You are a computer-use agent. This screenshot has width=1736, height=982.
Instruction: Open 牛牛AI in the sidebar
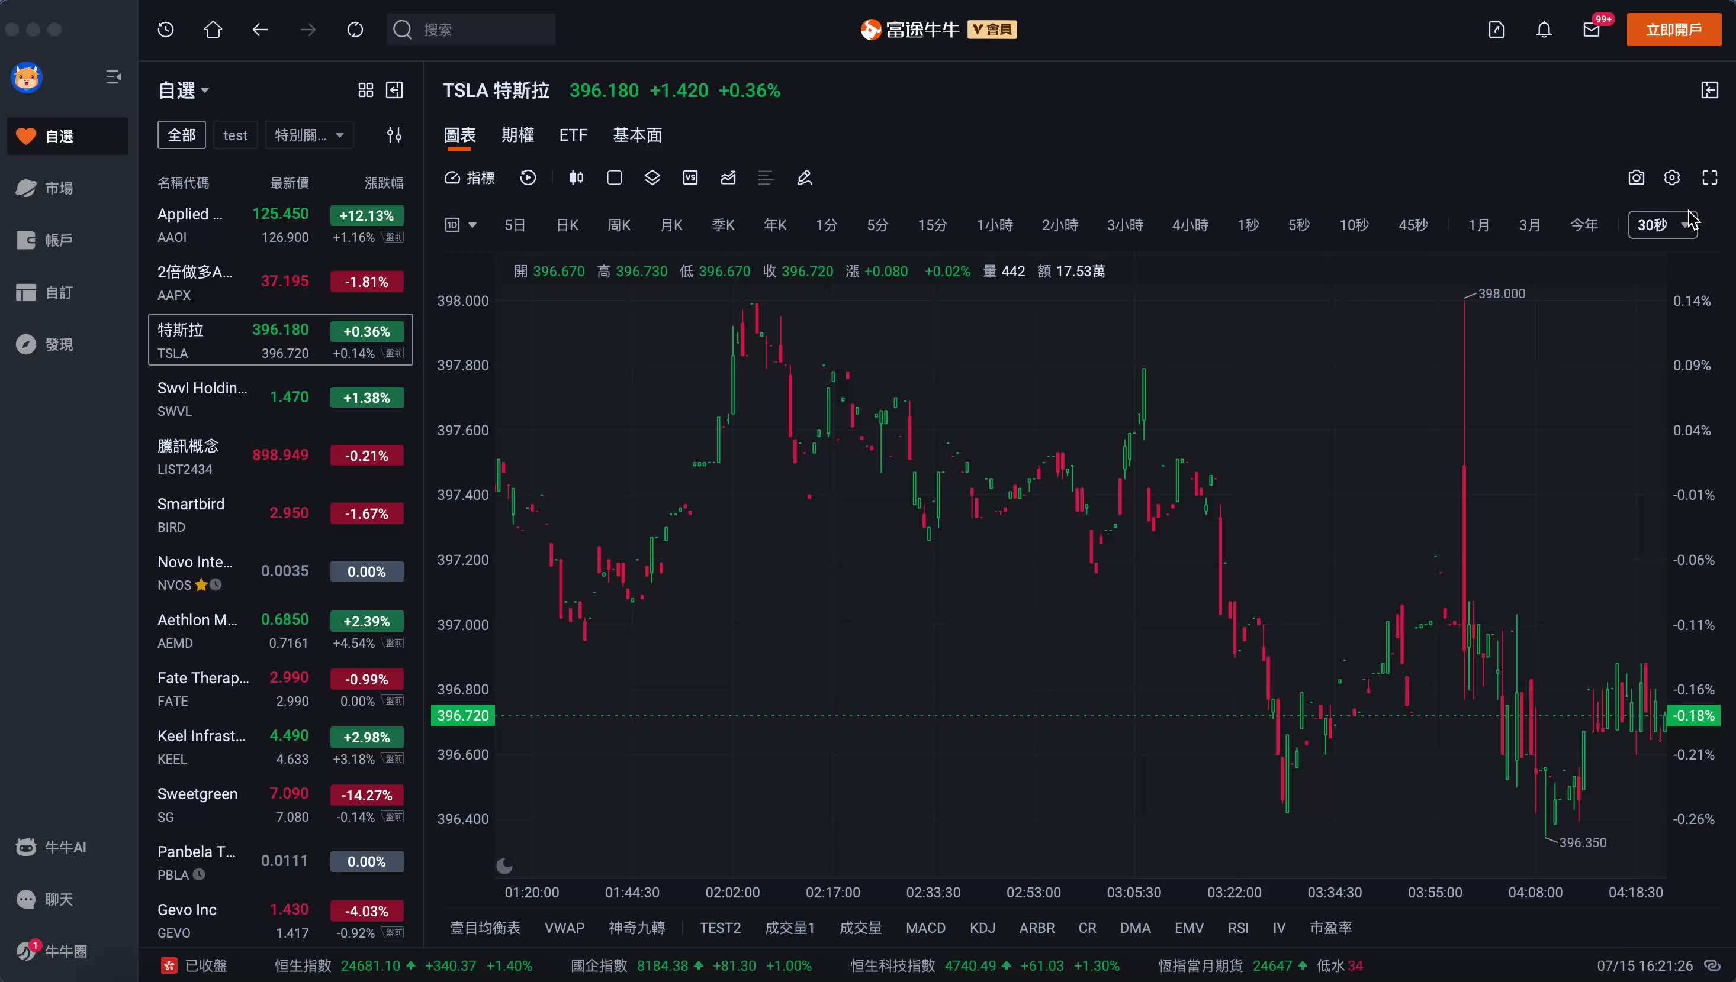coord(67,847)
